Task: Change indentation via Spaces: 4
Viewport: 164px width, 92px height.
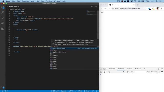Action: [x=64, y=91]
